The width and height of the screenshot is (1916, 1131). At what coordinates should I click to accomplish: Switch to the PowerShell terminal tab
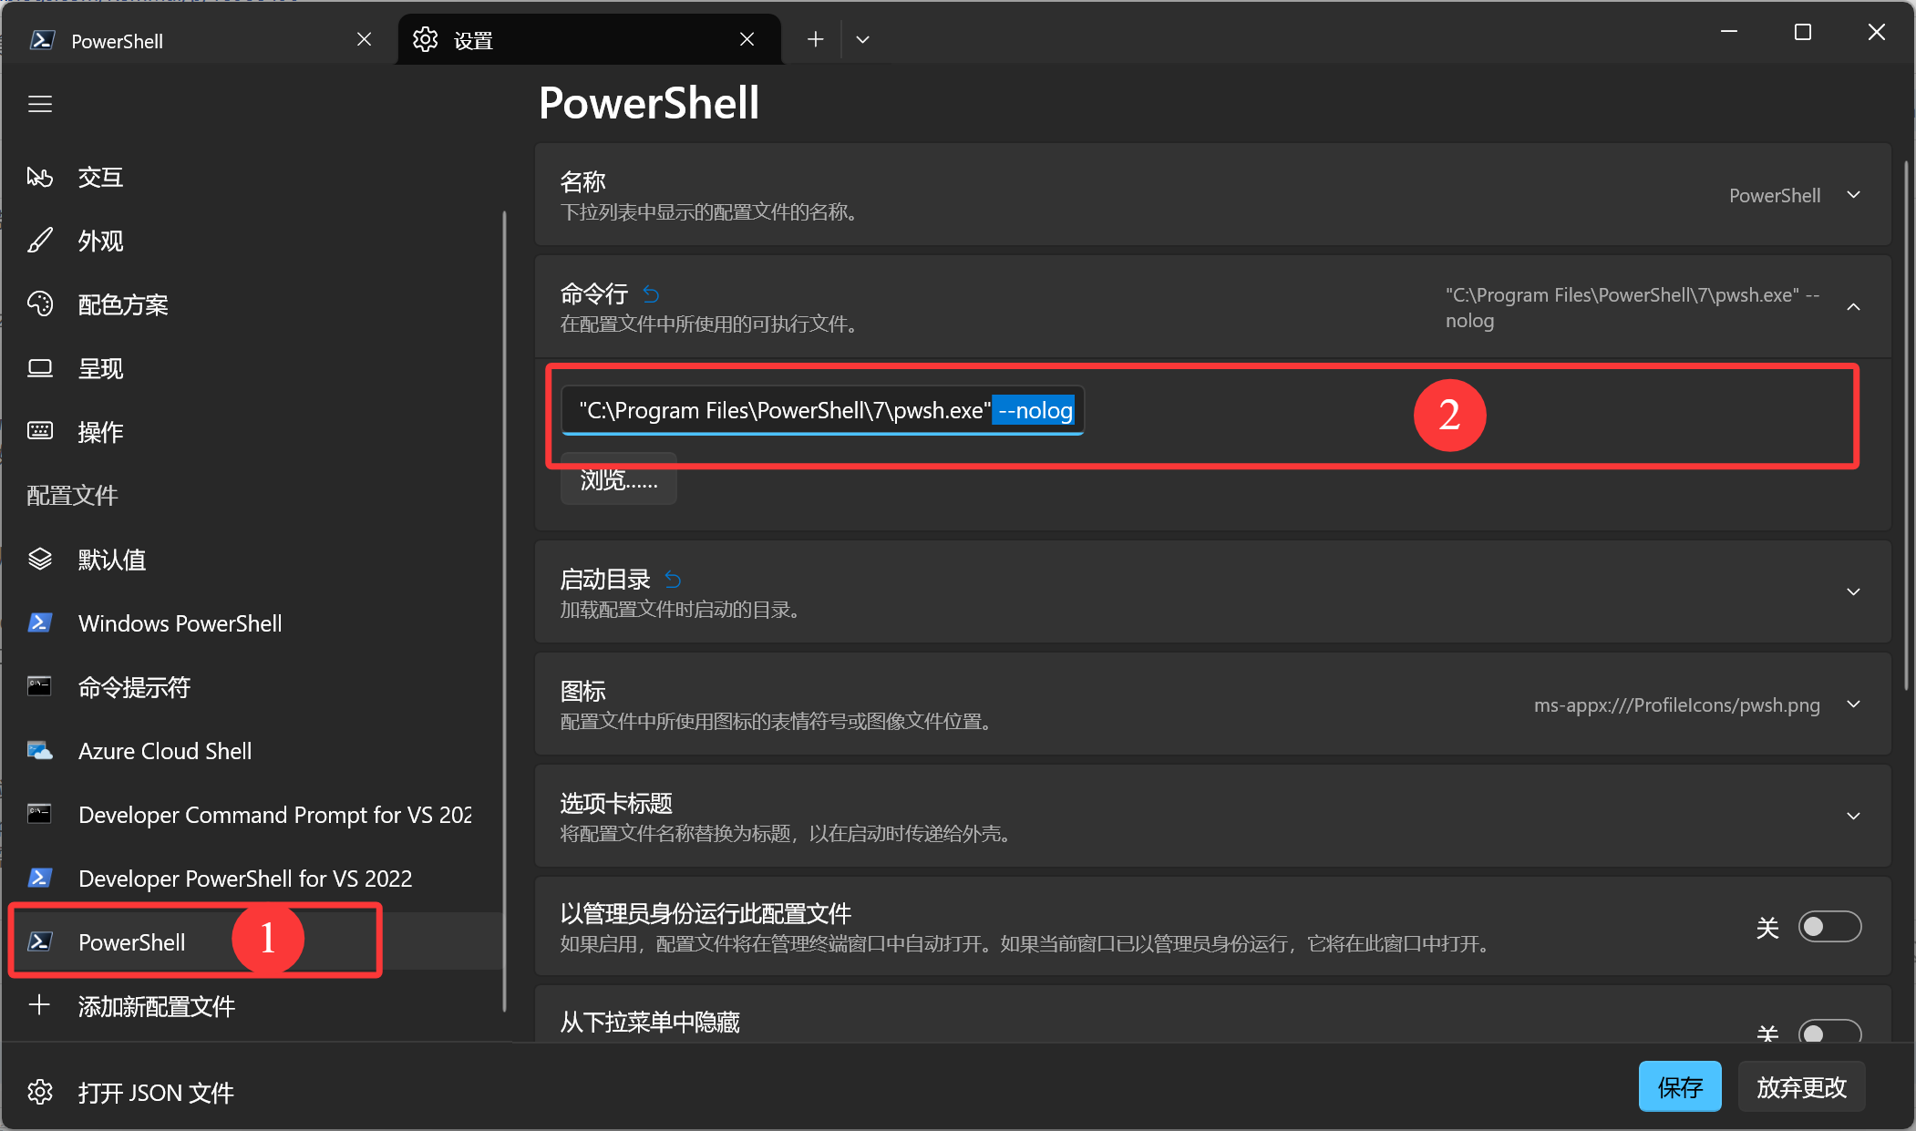click(182, 40)
